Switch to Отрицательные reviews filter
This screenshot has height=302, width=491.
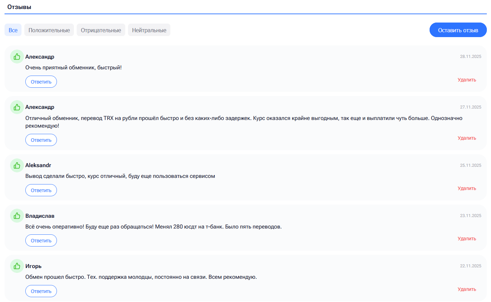pyautogui.click(x=101, y=30)
